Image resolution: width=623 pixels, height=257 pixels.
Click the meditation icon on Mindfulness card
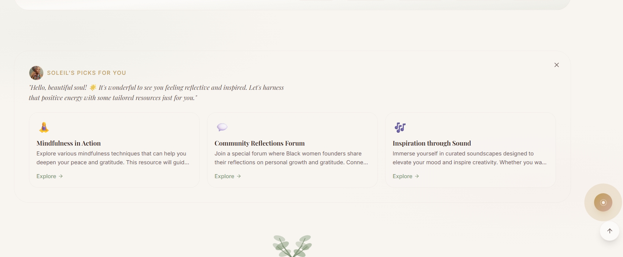point(44,127)
